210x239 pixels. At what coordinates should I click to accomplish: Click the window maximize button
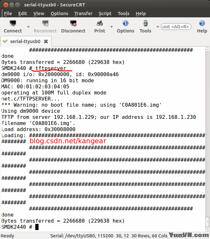tap(18, 5)
